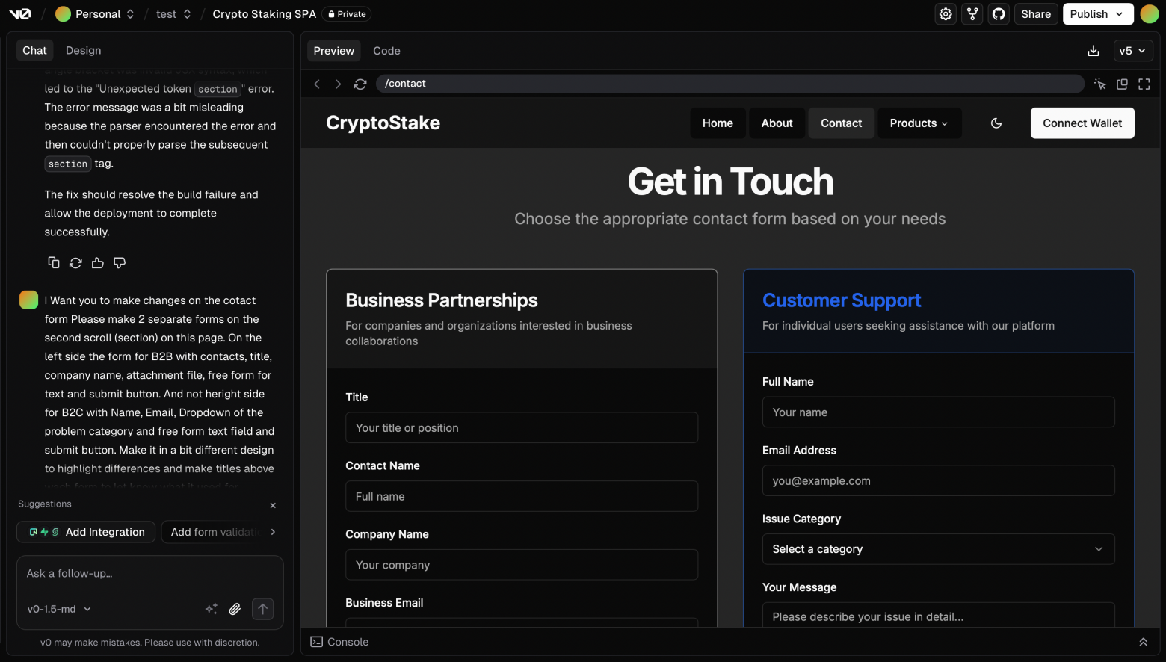Copy the chat response

[x=54, y=263]
